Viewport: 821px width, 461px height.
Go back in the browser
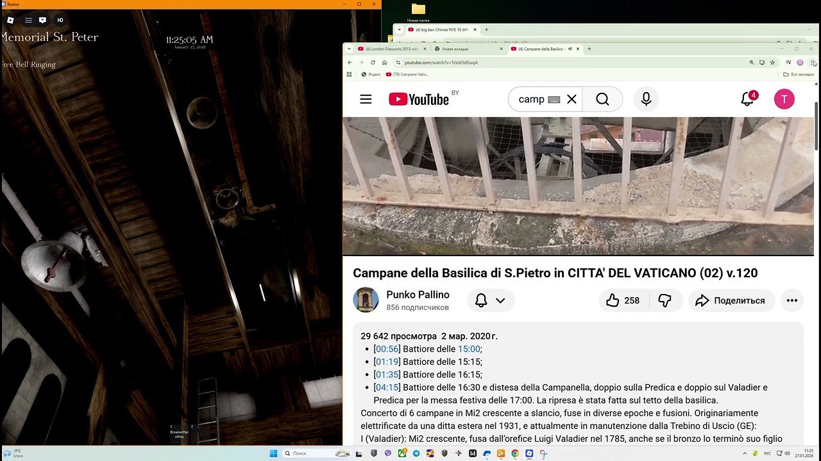click(350, 63)
